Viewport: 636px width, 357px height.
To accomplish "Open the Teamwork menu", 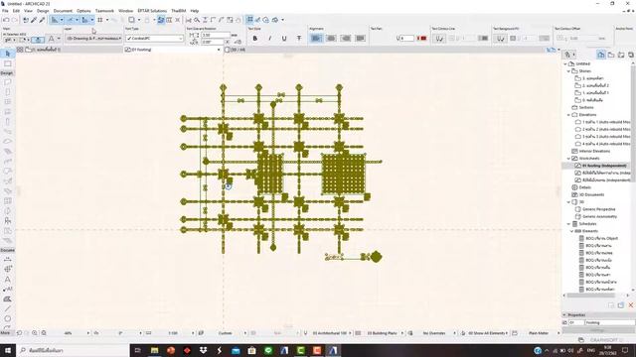I will click(104, 11).
